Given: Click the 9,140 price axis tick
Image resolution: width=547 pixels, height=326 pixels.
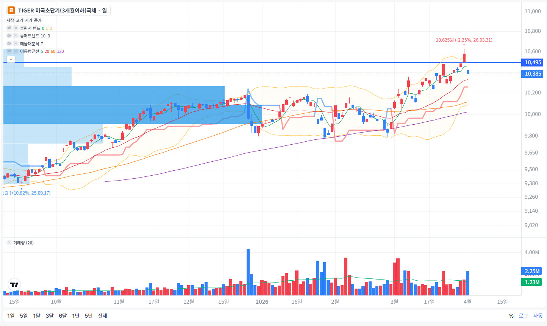Looking at the screenshot, I should click(x=531, y=211).
